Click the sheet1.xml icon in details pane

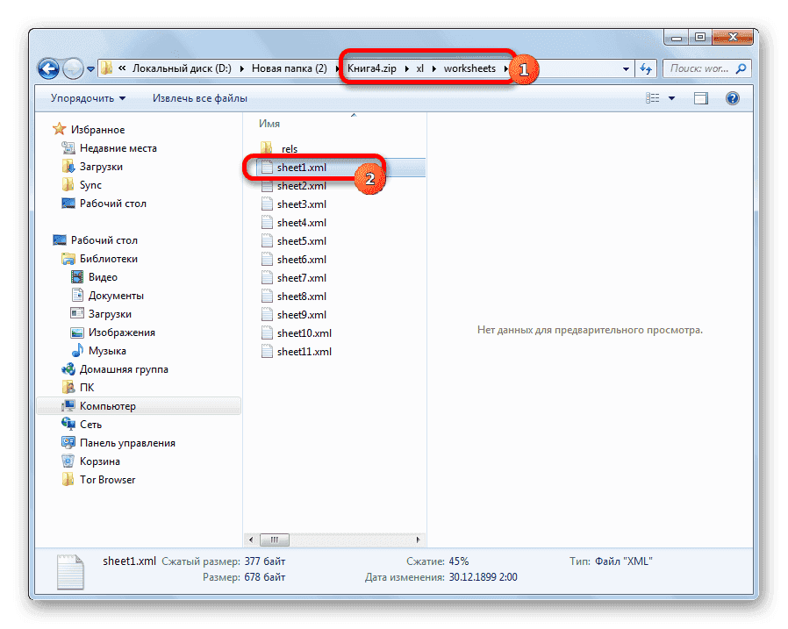coord(70,572)
